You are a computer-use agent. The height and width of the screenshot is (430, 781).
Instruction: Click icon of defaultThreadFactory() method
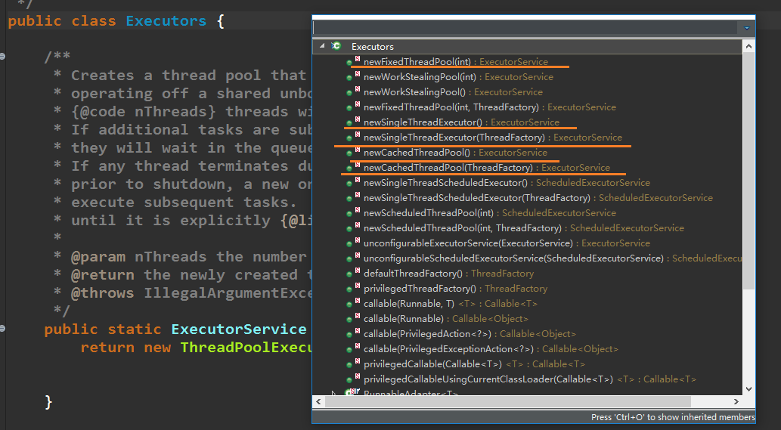pyautogui.click(x=352, y=274)
